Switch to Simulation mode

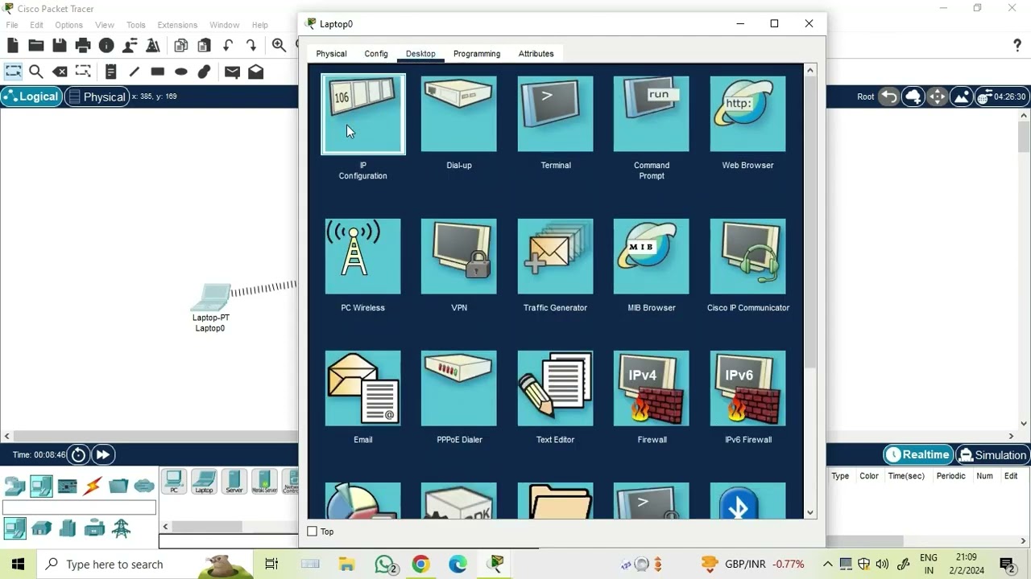pyautogui.click(x=992, y=454)
